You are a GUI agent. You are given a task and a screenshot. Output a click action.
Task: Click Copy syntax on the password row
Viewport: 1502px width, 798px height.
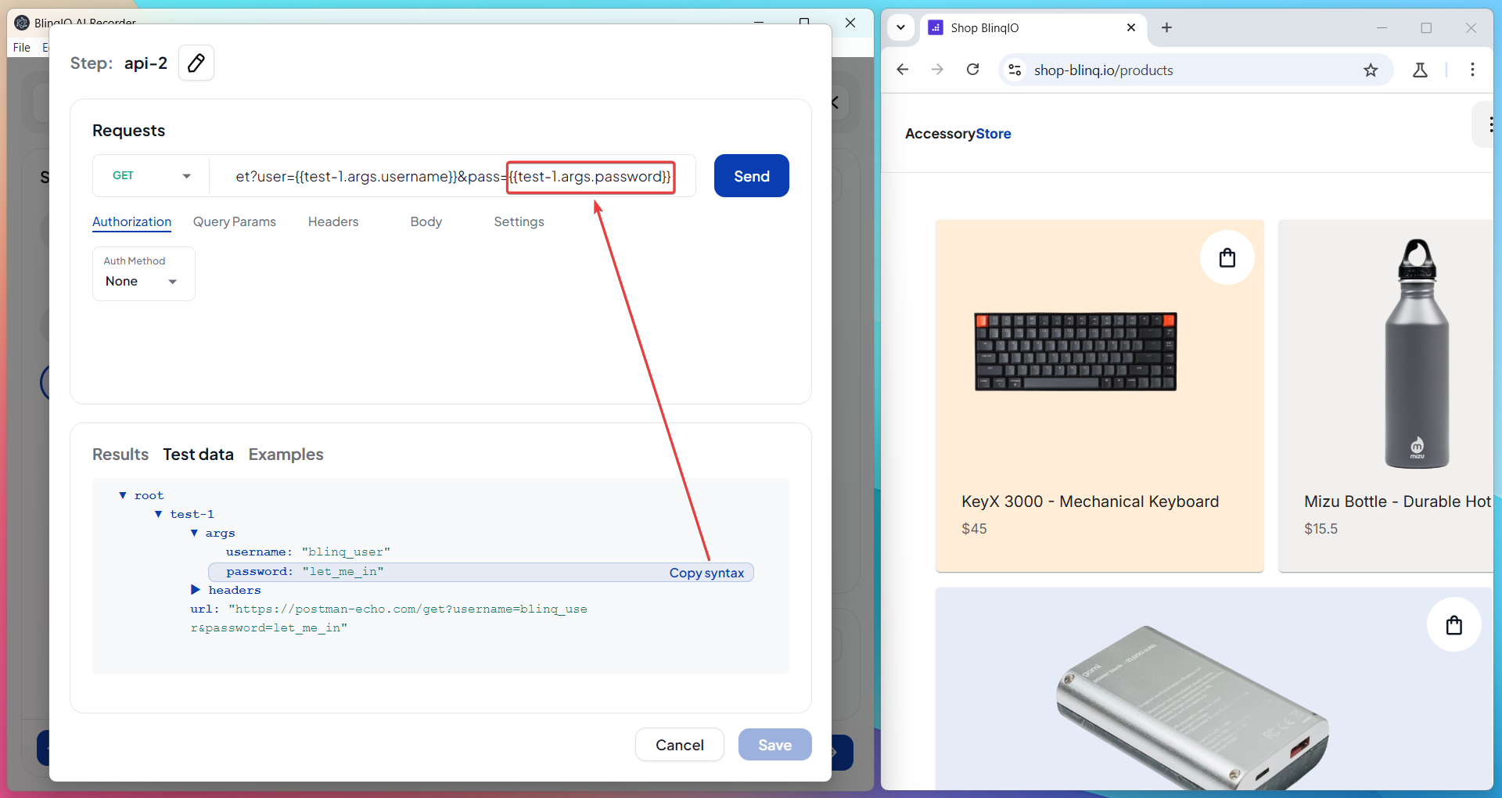[706, 572]
